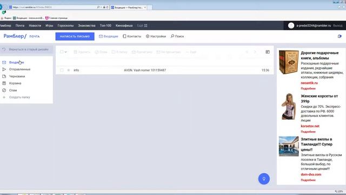Click the round blue floating button

point(264,179)
